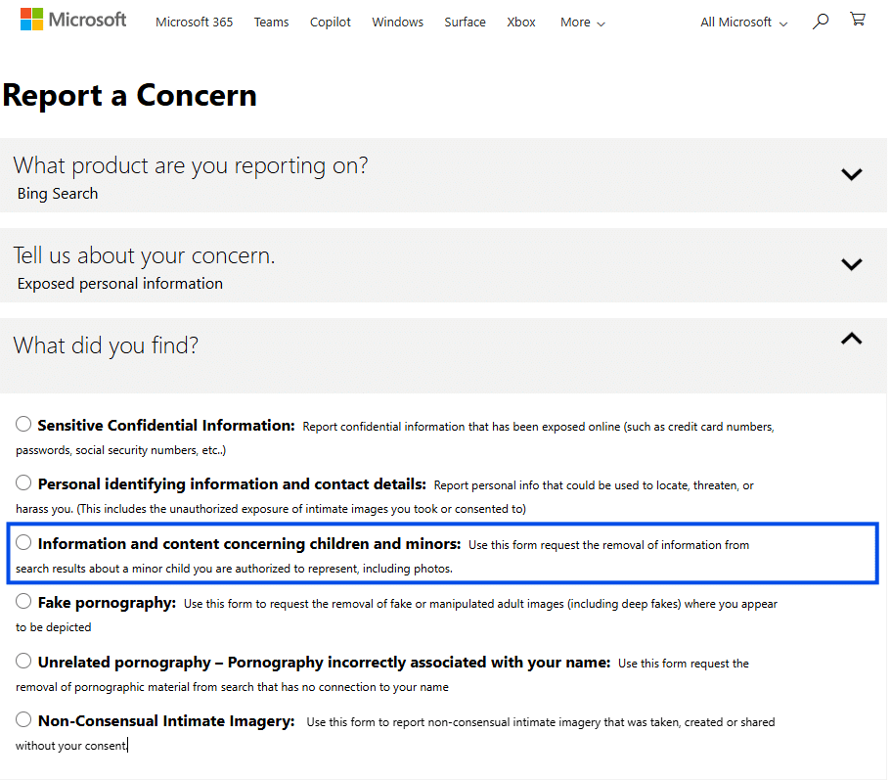Choose Unrelated pornography radio option
Image resolution: width=891 pixels, height=780 pixels.
(x=23, y=662)
